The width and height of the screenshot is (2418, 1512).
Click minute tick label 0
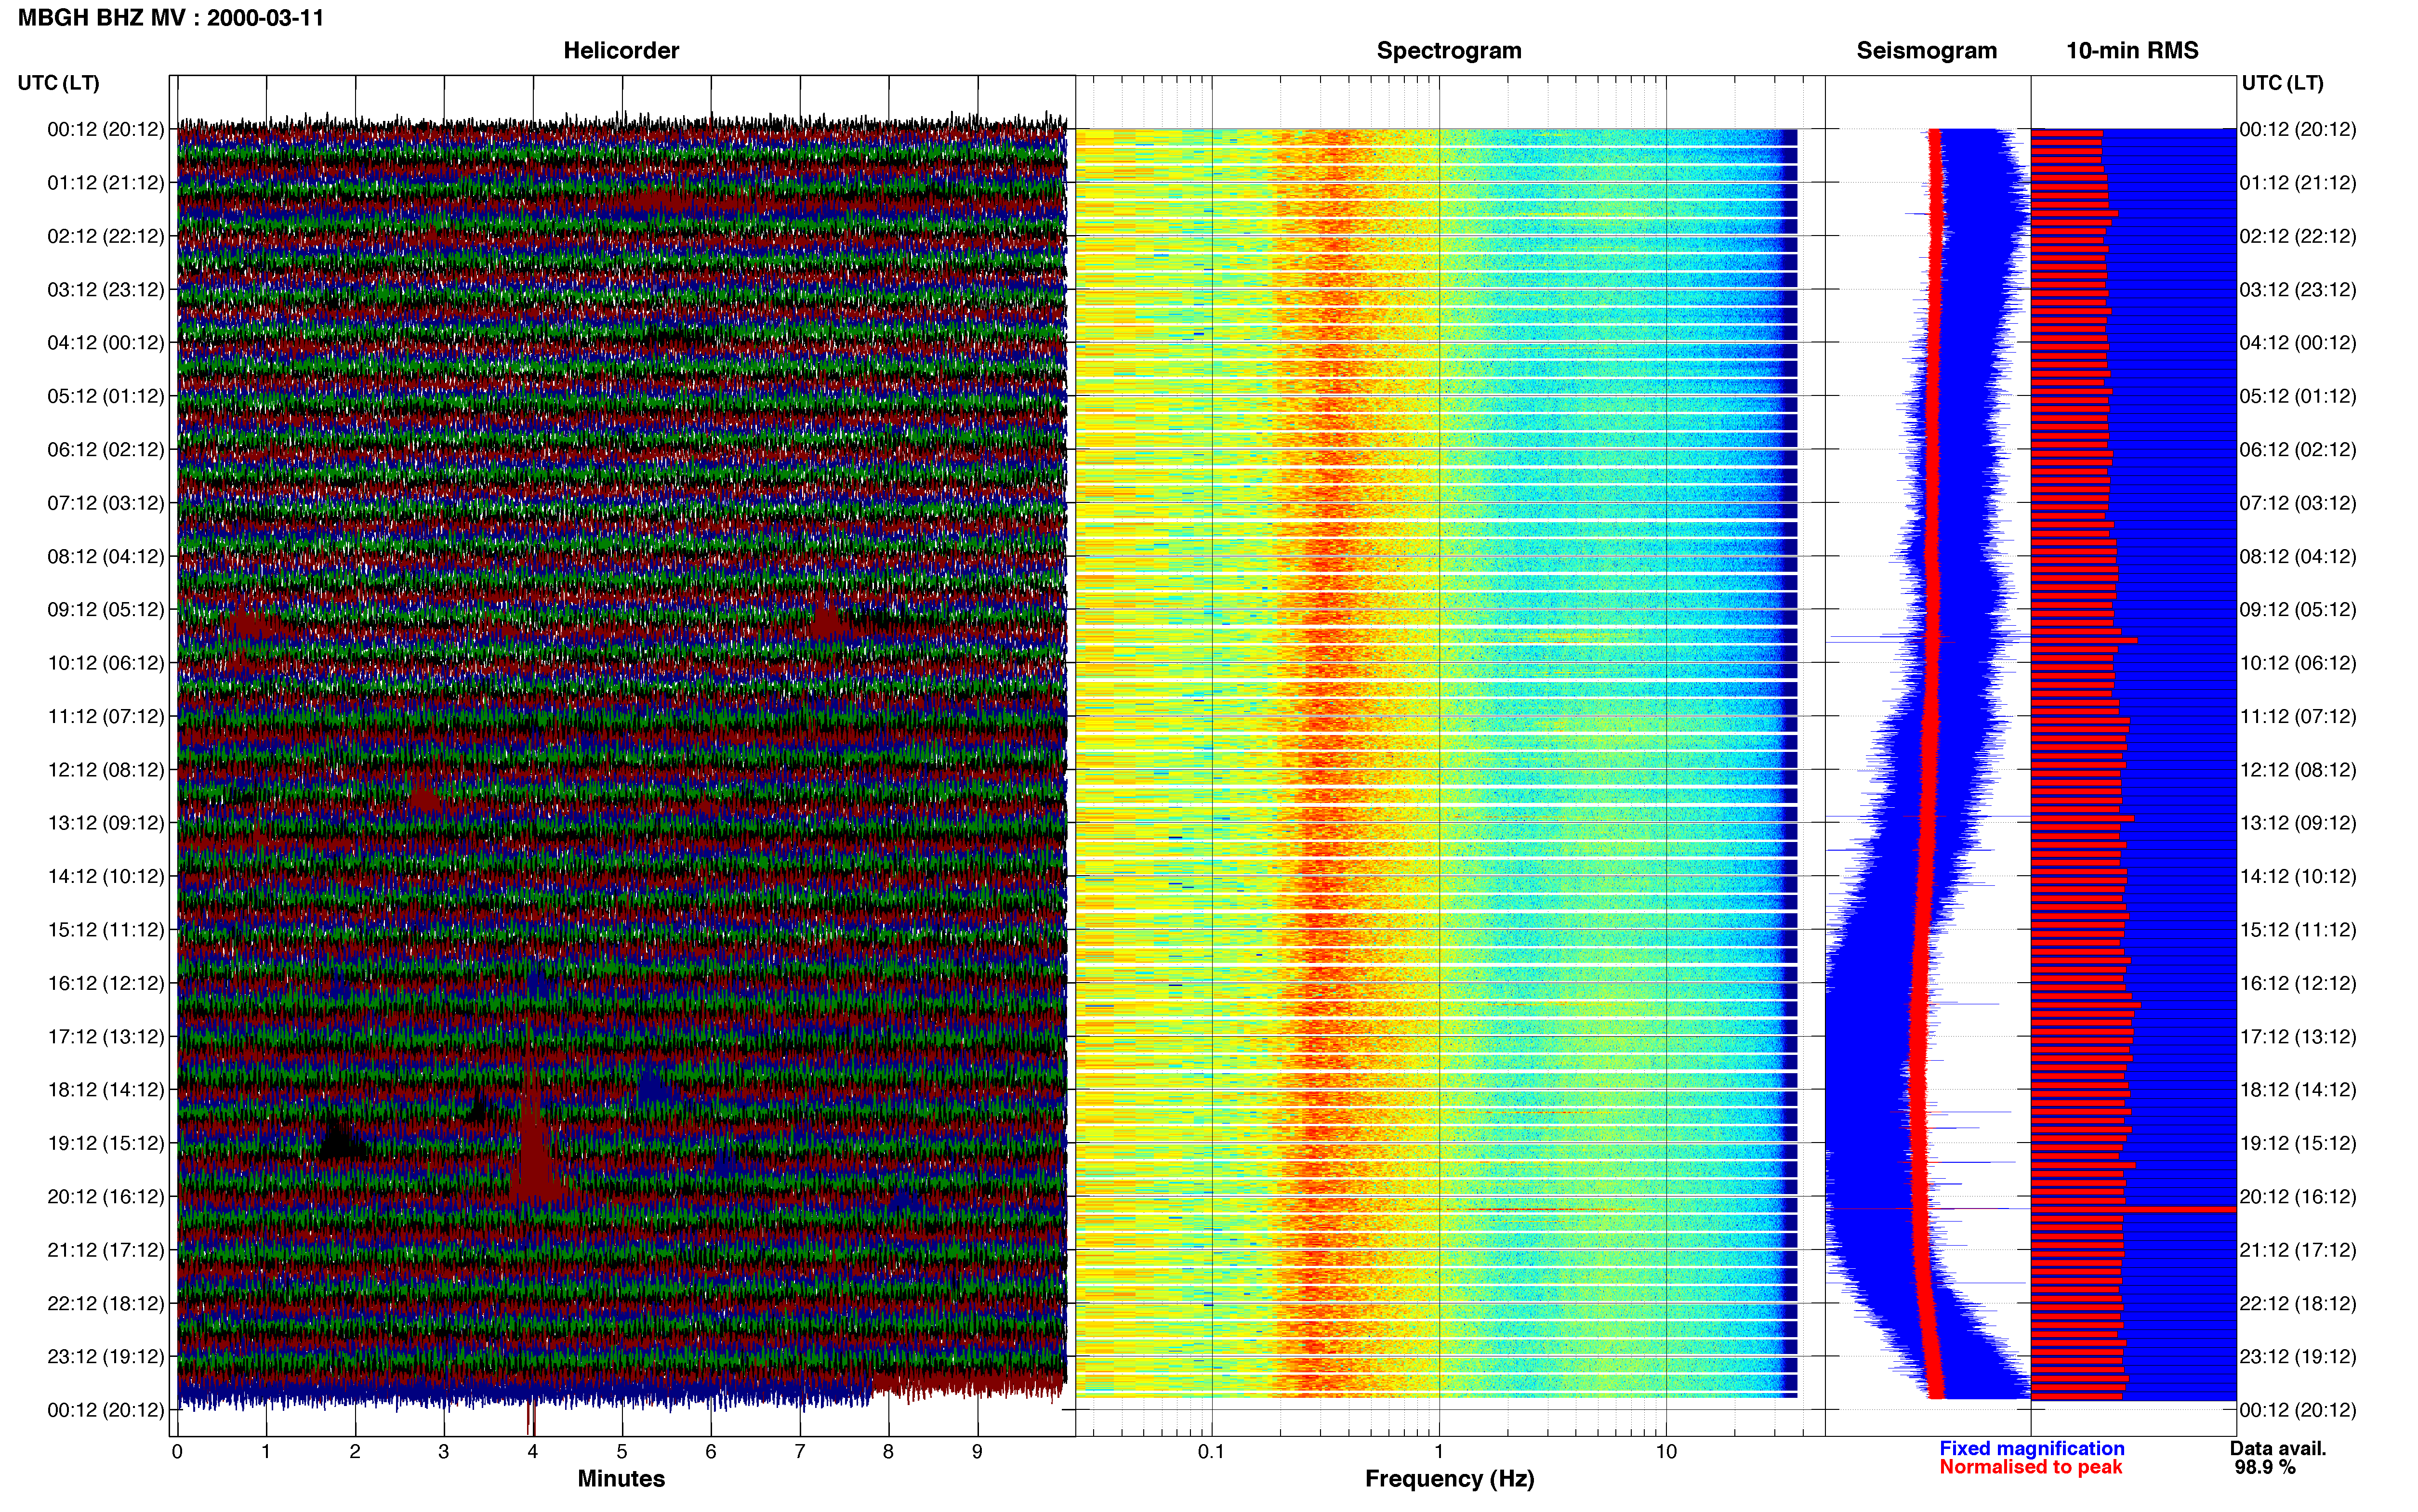click(177, 1452)
